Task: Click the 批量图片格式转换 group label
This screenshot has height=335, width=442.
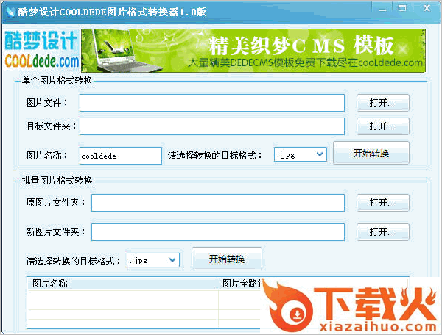Action: [57, 181]
